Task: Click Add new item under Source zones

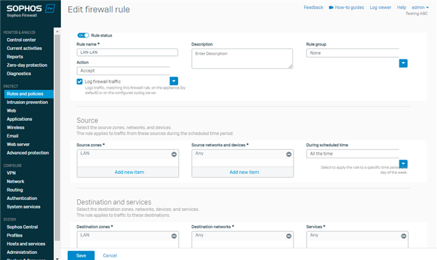Action: click(129, 172)
